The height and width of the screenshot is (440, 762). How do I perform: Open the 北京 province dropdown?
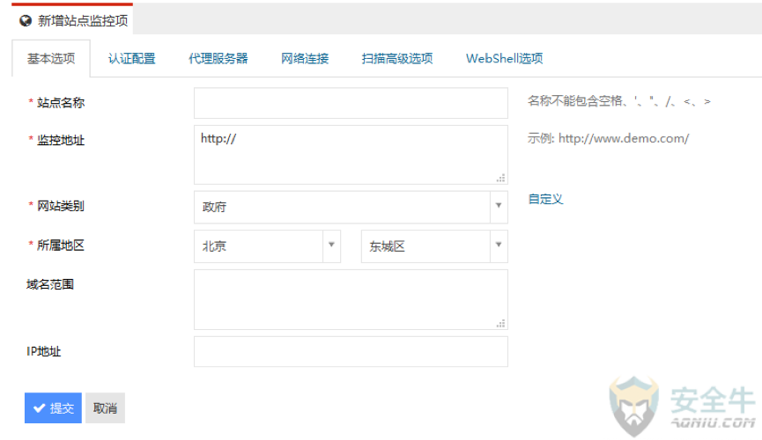tap(267, 246)
